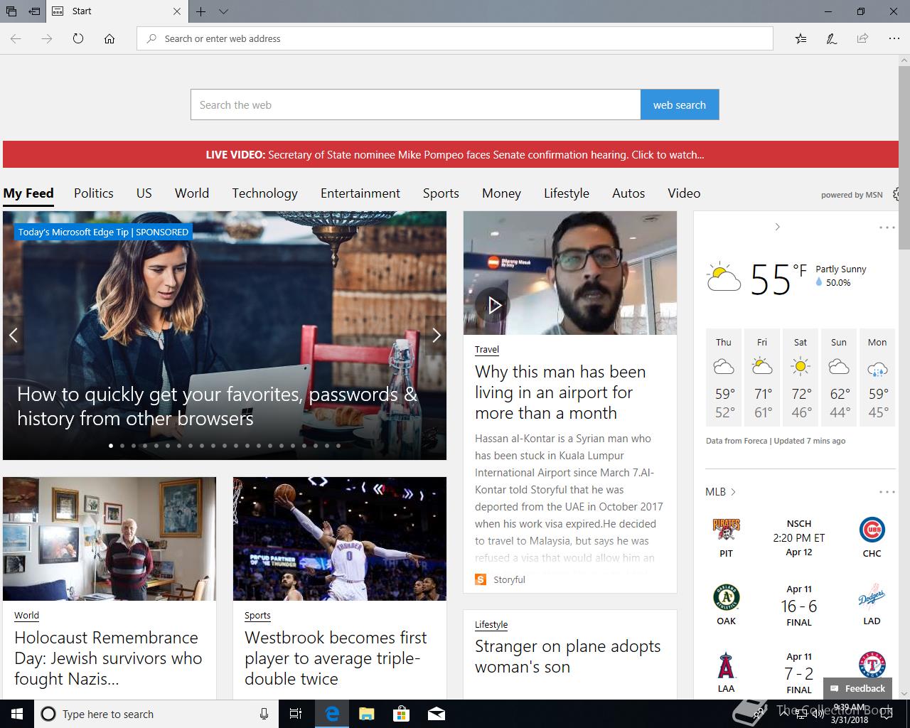Switch to World tab
The height and width of the screenshot is (728, 910).
[x=192, y=193]
